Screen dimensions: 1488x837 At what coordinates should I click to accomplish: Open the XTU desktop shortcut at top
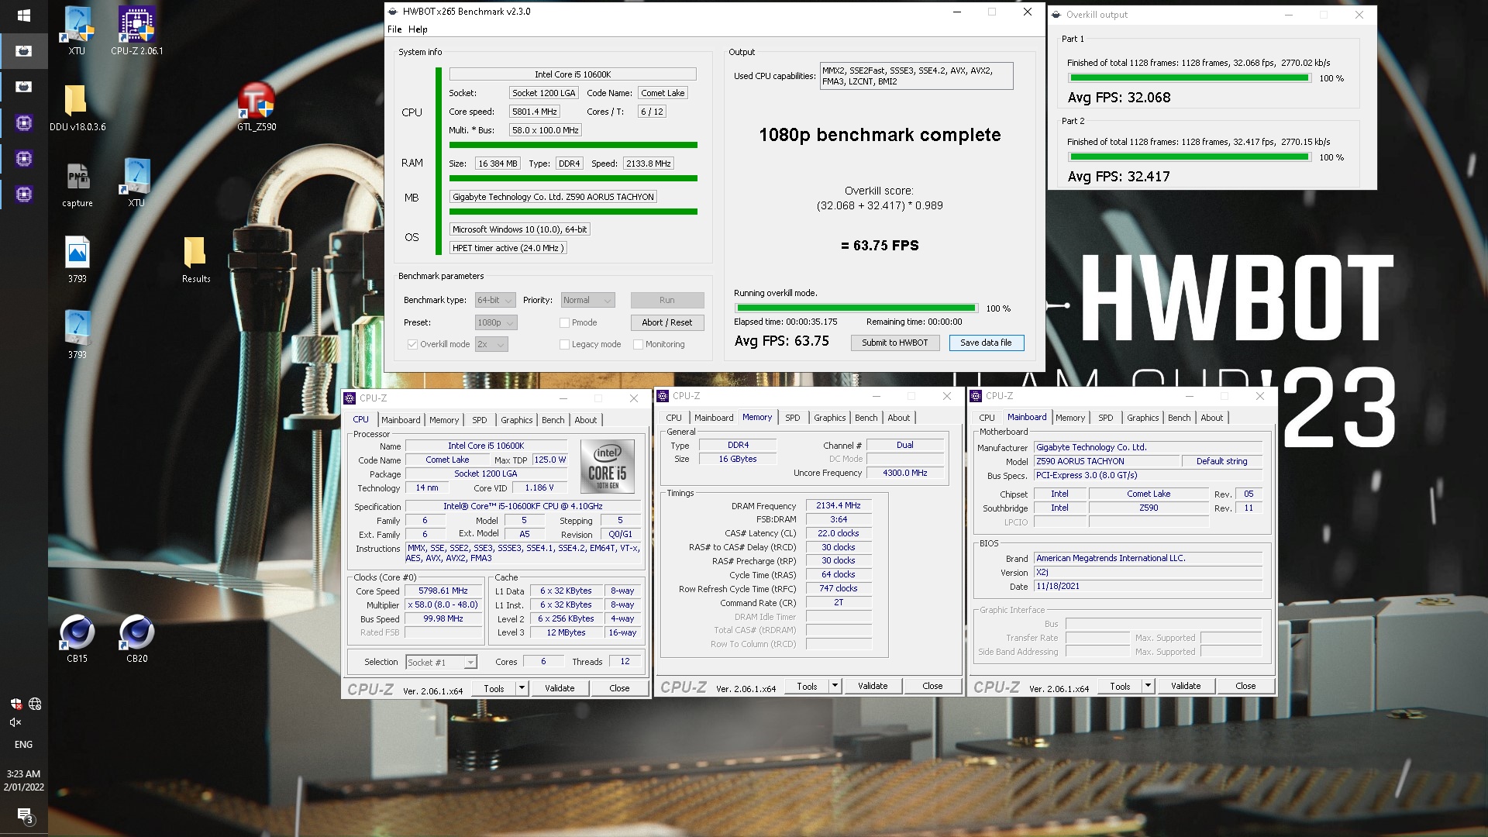point(77,31)
